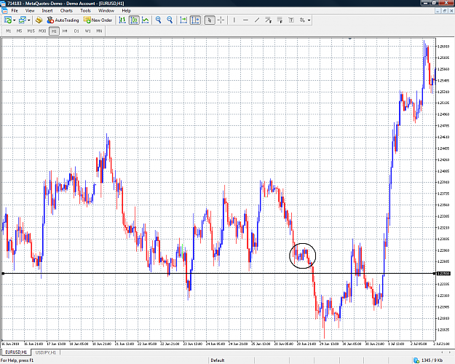The image size is (455, 364).
Task: Select the EURUSD,H1 chart tab
Action: click(16, 352)
